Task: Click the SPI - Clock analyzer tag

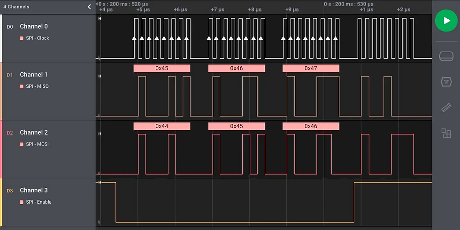Action: click(38, 38)
